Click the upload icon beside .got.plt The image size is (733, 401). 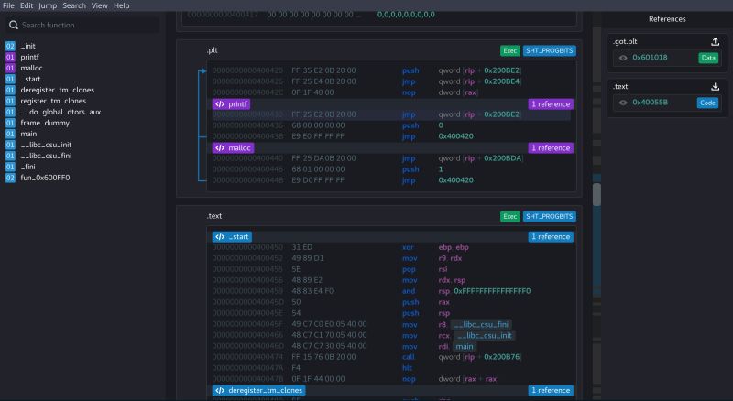pos(715,41)
